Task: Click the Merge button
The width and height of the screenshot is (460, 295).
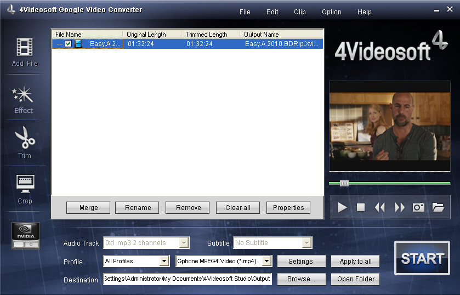Action: pos(88,207)
